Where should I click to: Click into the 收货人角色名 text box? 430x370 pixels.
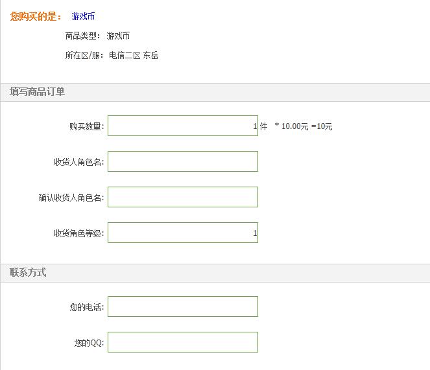pos(183,161)
